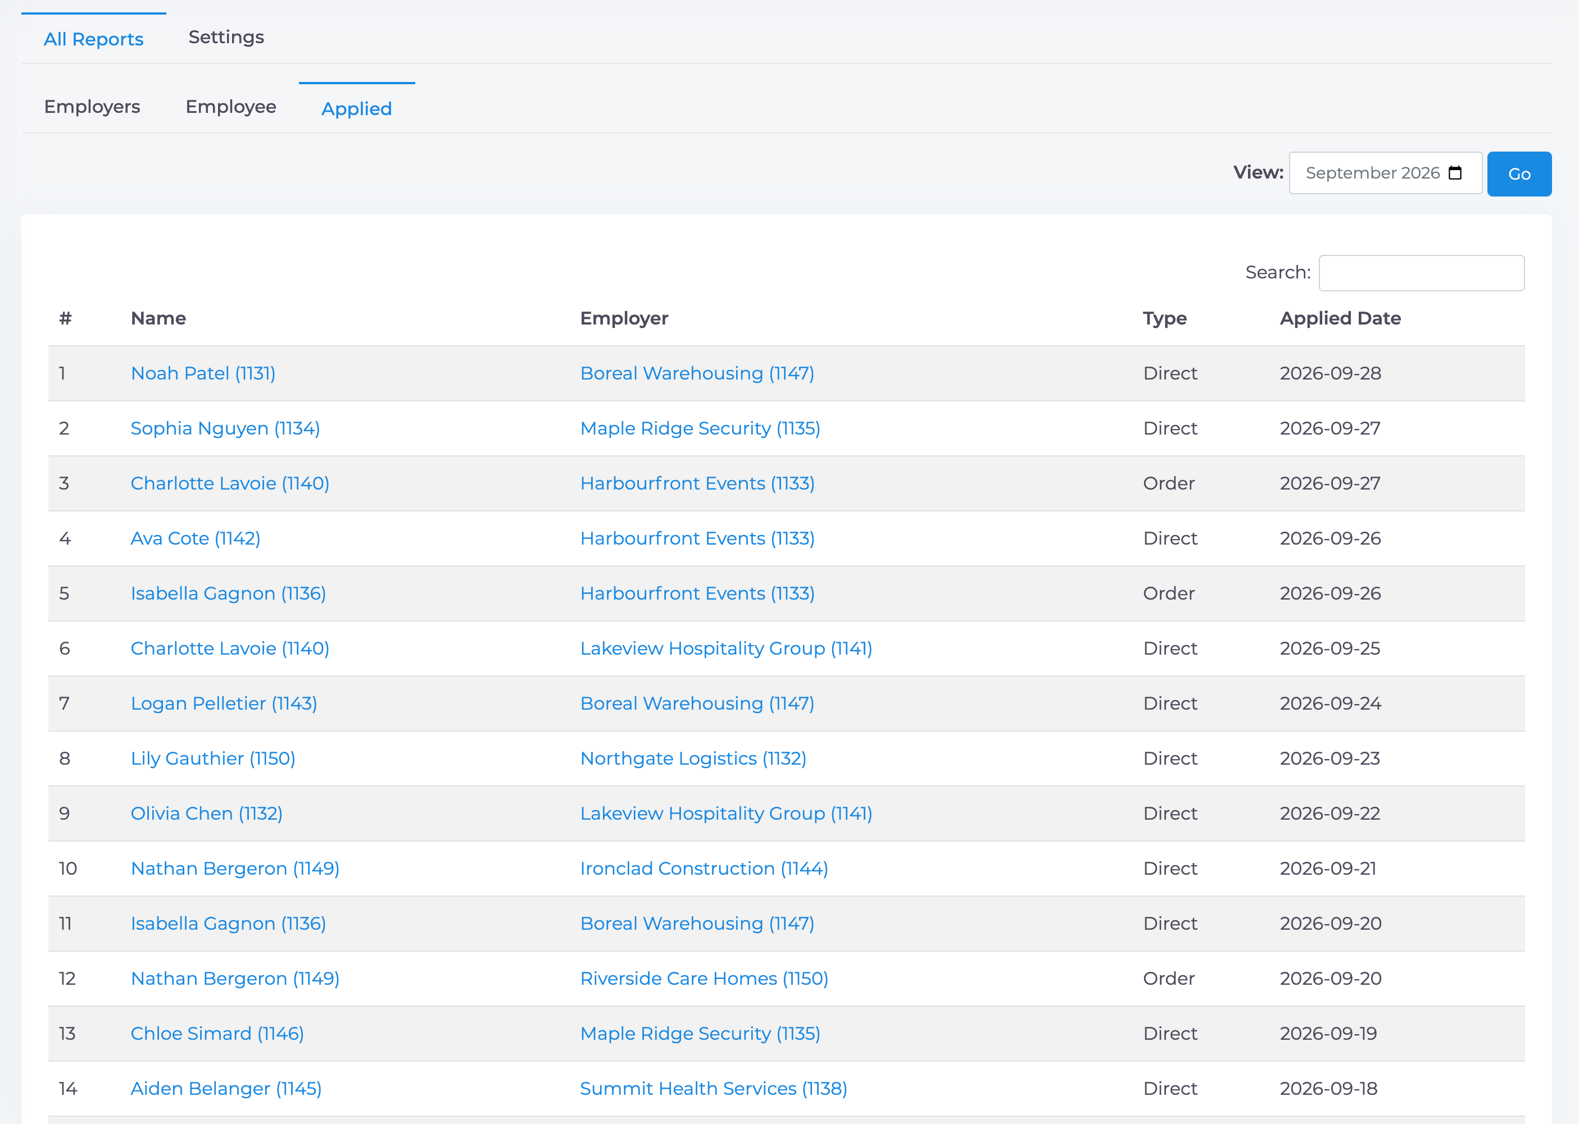Image resolution: width=1579 pixels, height=1124 pixels.
Task: Open the calendar picker icon in month field
Action: pyautogui.click(x=1455, y=173)
